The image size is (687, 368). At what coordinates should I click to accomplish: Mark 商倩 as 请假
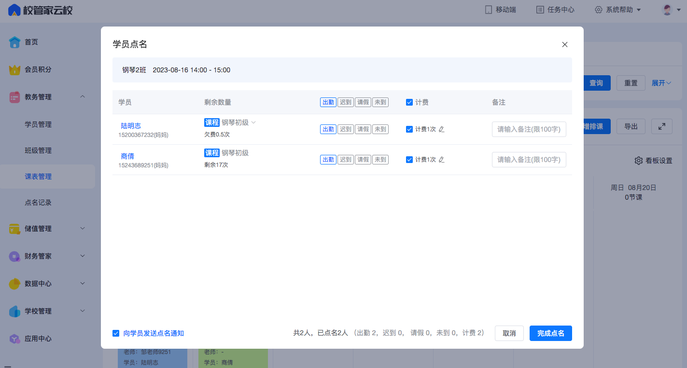click(363, 160)
